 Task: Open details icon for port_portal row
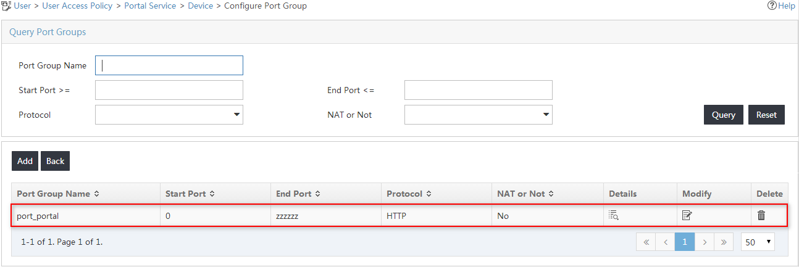613,215
